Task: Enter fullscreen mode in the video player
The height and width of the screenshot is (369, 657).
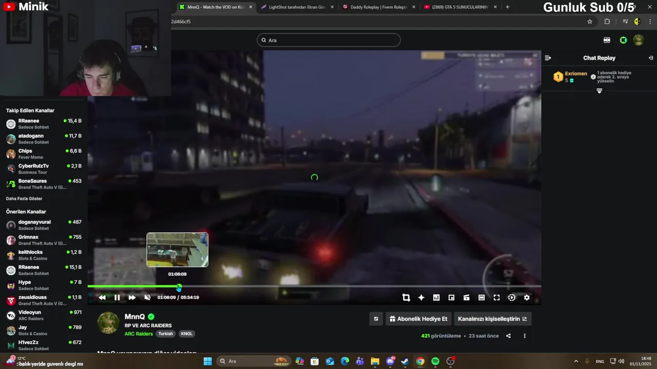Action: [x=496, y=297]
